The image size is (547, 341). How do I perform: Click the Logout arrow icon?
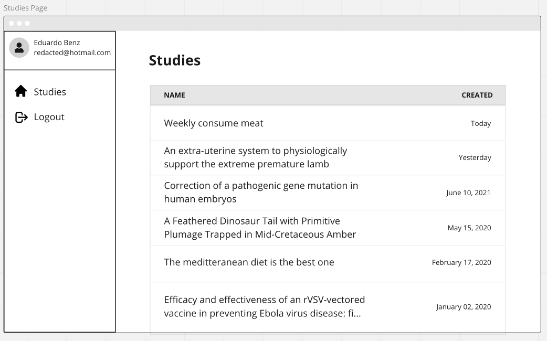click(21, 117)
